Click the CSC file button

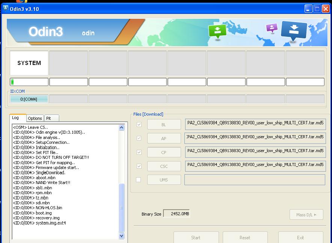pos(164,166)
